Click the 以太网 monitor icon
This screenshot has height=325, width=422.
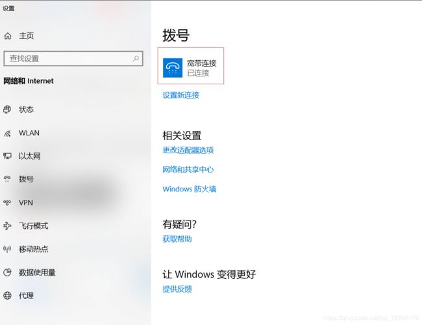click(7, 156)
